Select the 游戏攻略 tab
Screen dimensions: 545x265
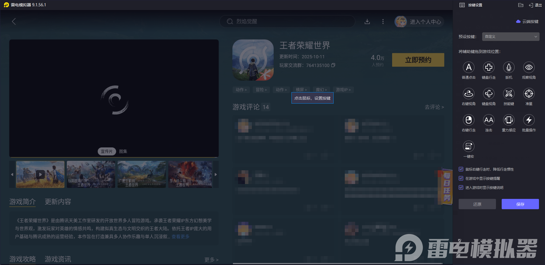pyautogui.click(x=22, y=259)
